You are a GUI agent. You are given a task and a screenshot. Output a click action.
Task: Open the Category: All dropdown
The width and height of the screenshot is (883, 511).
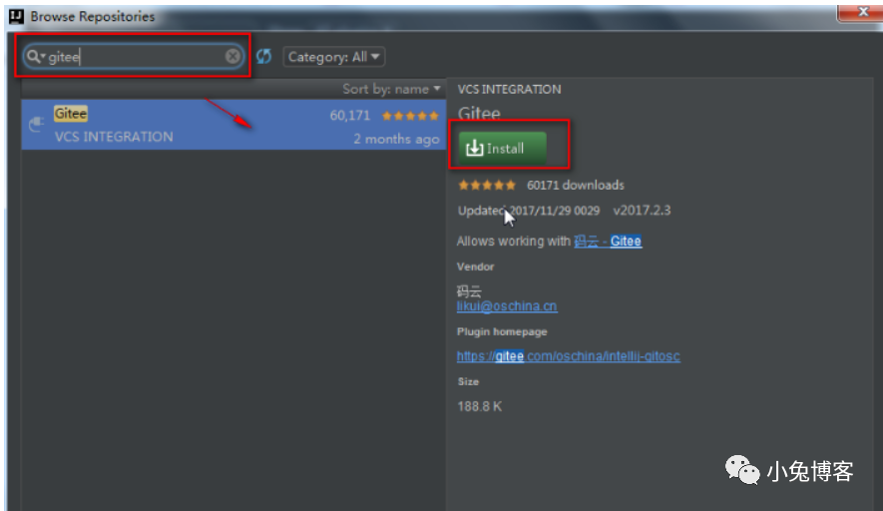click(x=334, y=57)
